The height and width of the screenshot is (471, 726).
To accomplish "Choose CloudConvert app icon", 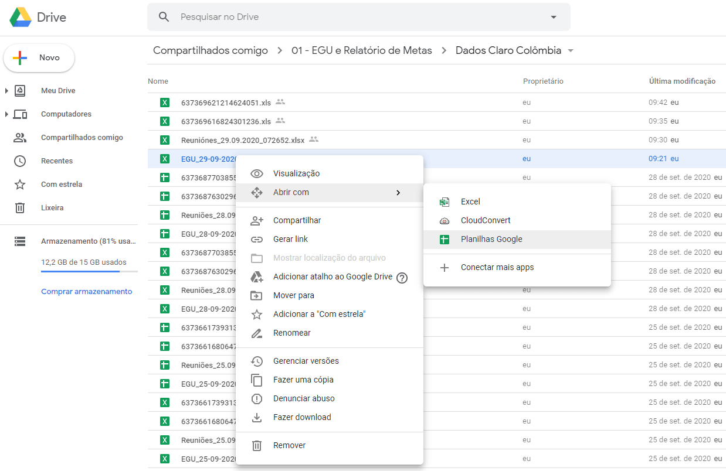I will 445,220.
